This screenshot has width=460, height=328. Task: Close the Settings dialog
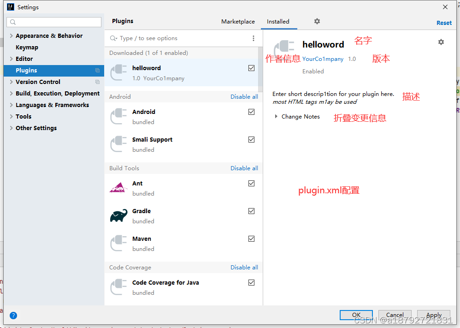pyautogui.click(x=445, y=7)
